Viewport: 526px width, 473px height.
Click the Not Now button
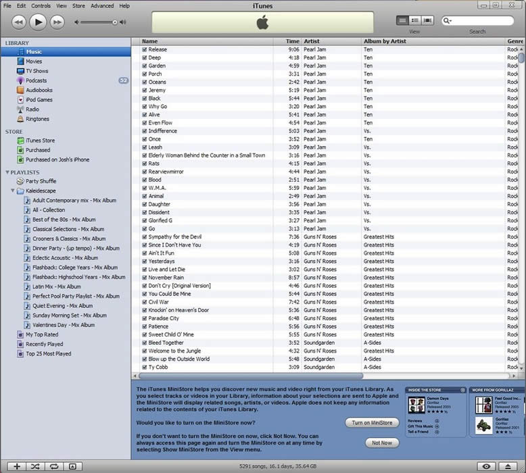pyautogui.click(x=382, y=443)
